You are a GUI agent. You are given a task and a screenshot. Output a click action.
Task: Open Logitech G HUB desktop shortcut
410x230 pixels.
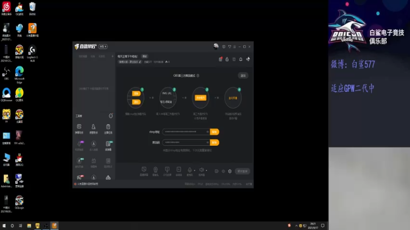[32, 53]
